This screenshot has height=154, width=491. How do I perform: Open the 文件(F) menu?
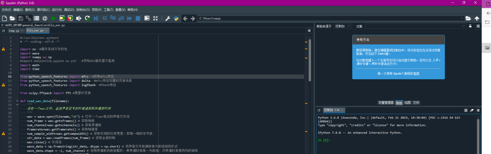coord(6,10)
